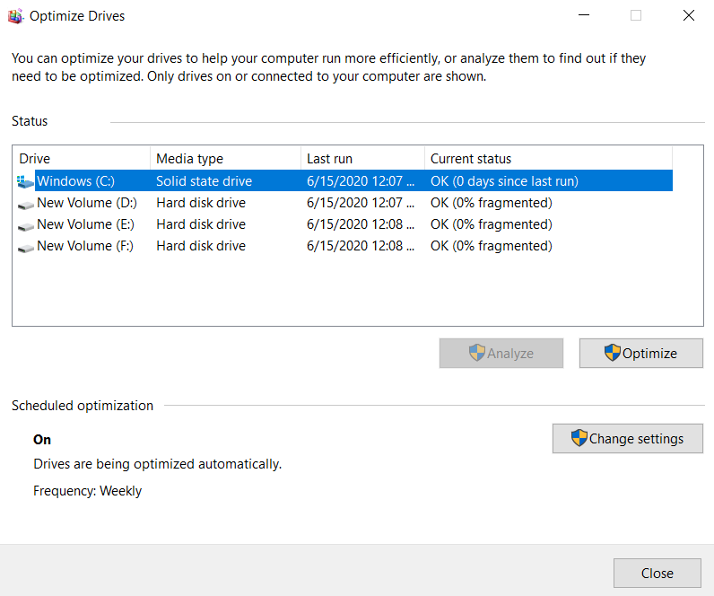714x596 pixels.
Task: Select the New Volume (E:) drive entry
Action: (x=344, y=224)
